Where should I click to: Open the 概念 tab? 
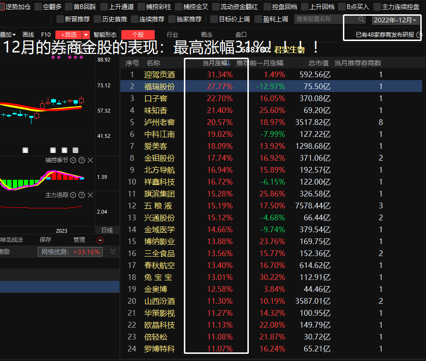point(207,35)
